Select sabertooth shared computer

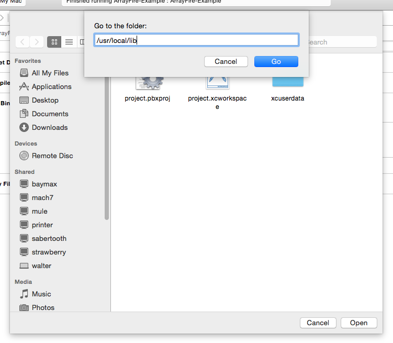coord(49,238)
